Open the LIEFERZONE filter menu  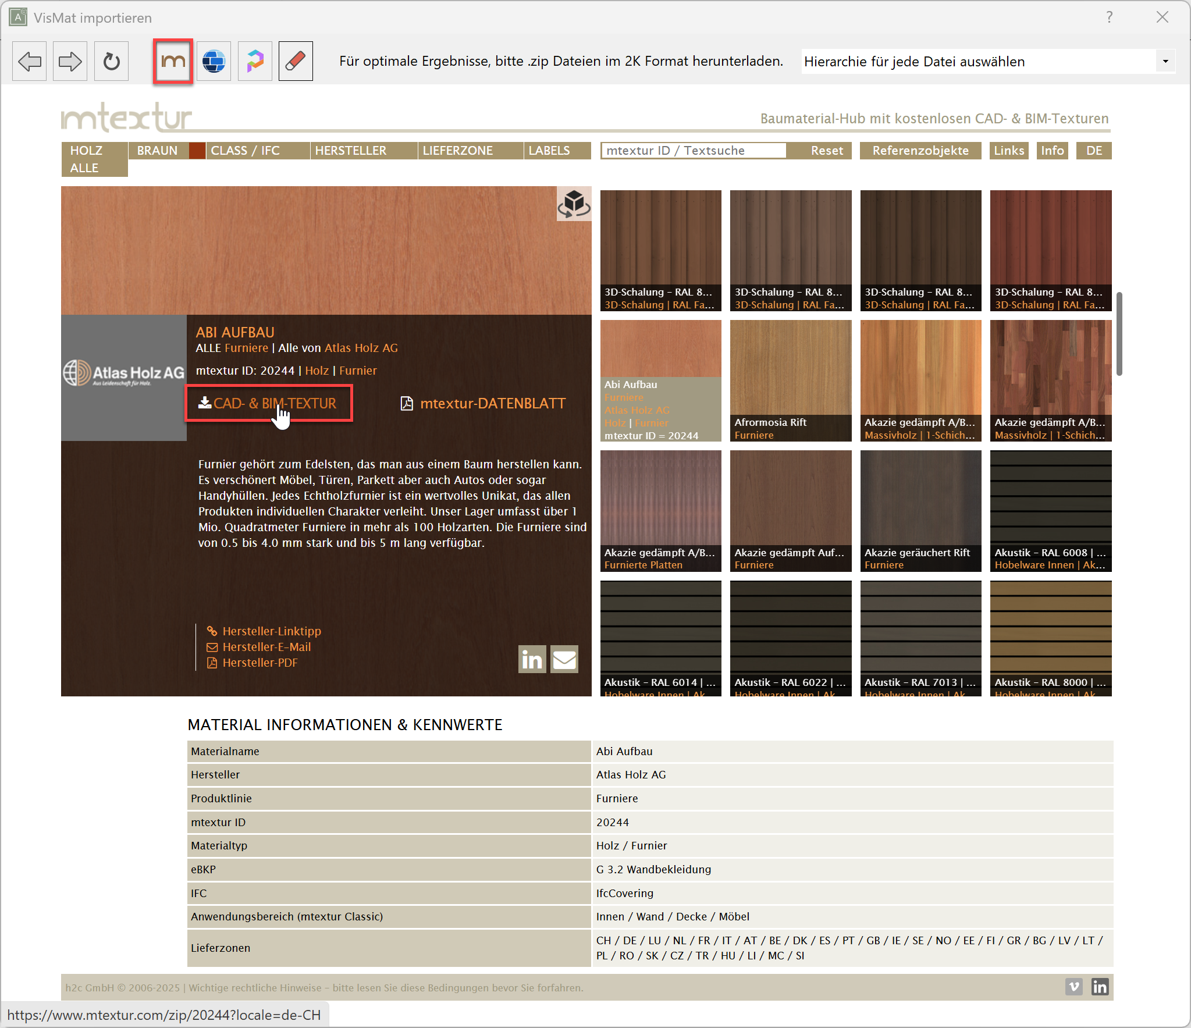[471, 150]
